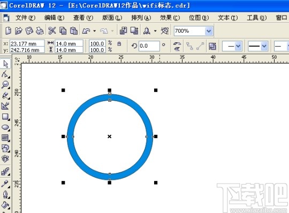Select the Basic shapes tool
Viewport: 289px width, 213px height.
pos(5,148)
